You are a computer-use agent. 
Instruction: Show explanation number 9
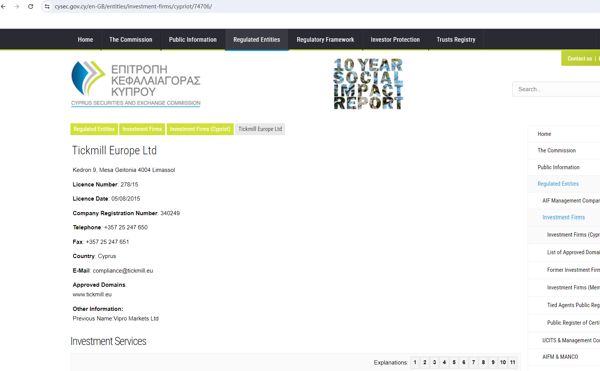[493, 363]
